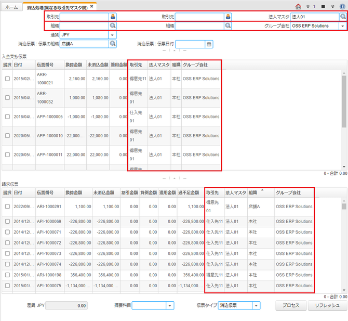
Task: Expand the double-chevron next to number 1
Action: [x=308, y=6]
